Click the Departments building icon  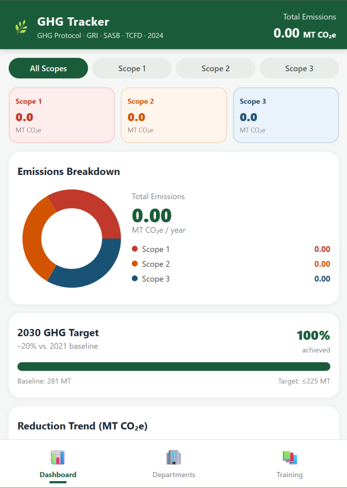coord(173,457)
